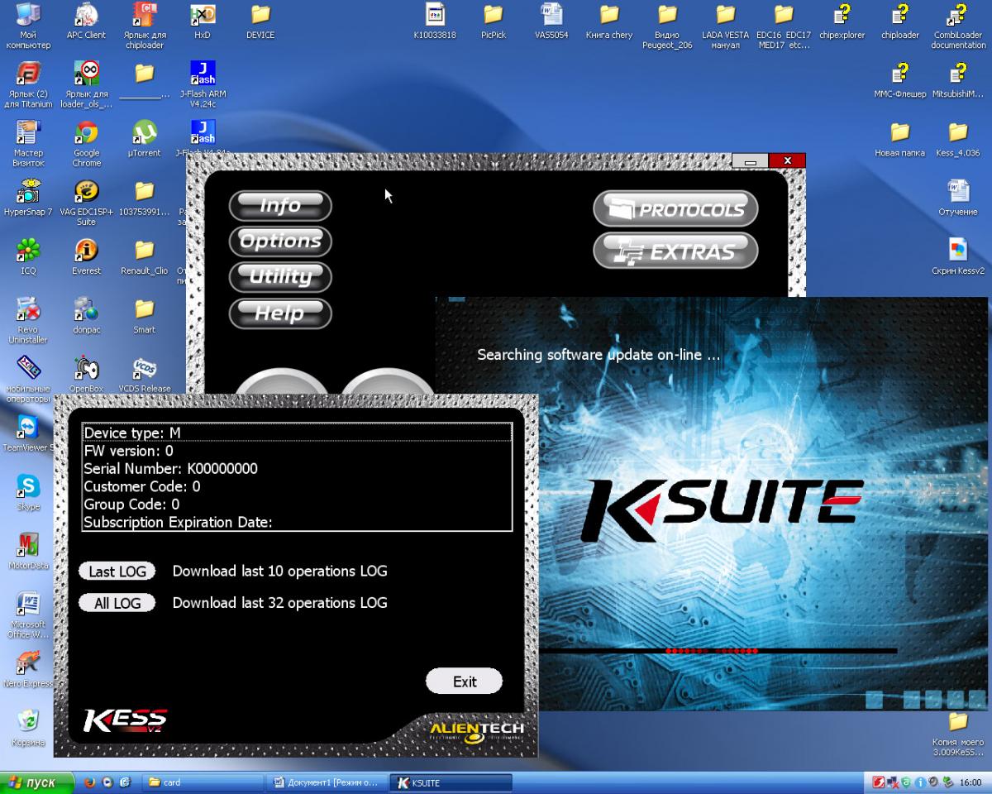Image resolution: width=992 pixels, height=794 pixels.
Task: Open the VAS5054 document icon
Action: pos(551,22)
